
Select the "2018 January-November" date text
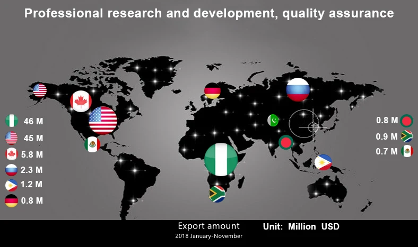208,236
